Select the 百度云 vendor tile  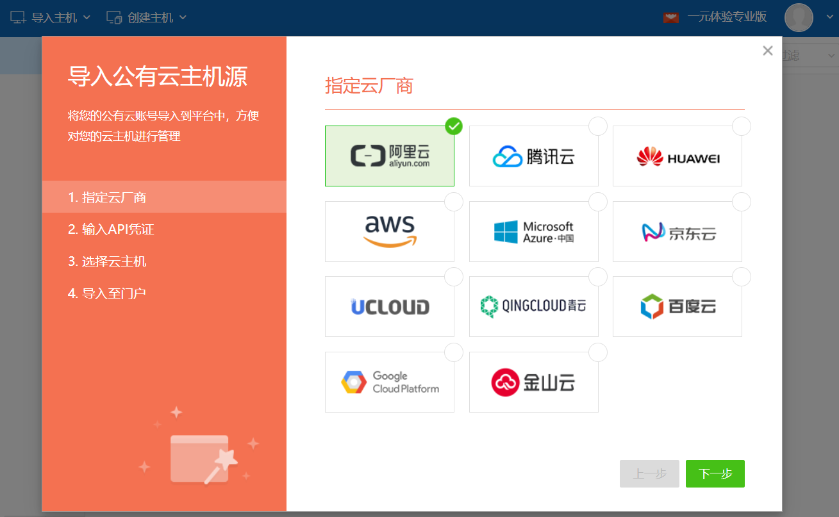677,306
